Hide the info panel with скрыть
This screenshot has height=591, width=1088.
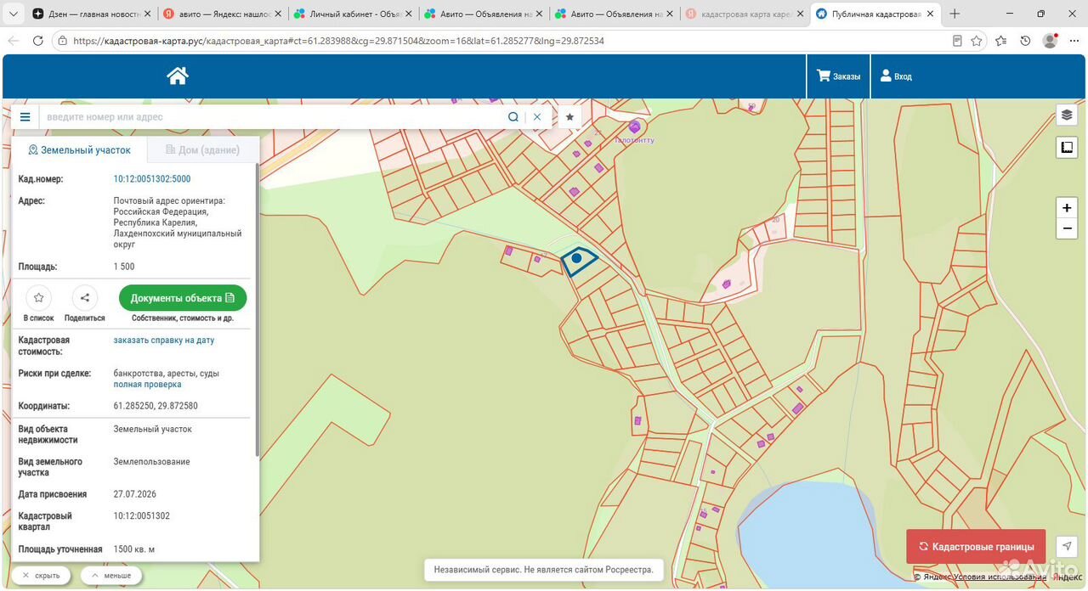pyautogui.click(x=42, y=575)
